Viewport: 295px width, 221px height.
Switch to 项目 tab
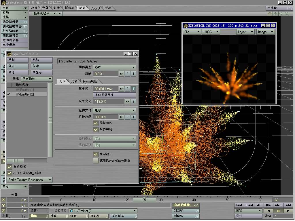[x=34, y=8]
